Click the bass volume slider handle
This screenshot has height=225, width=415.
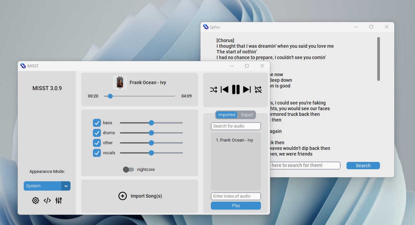click(151, 123)
